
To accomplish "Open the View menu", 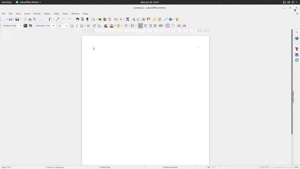I will [x=18, y=14].
